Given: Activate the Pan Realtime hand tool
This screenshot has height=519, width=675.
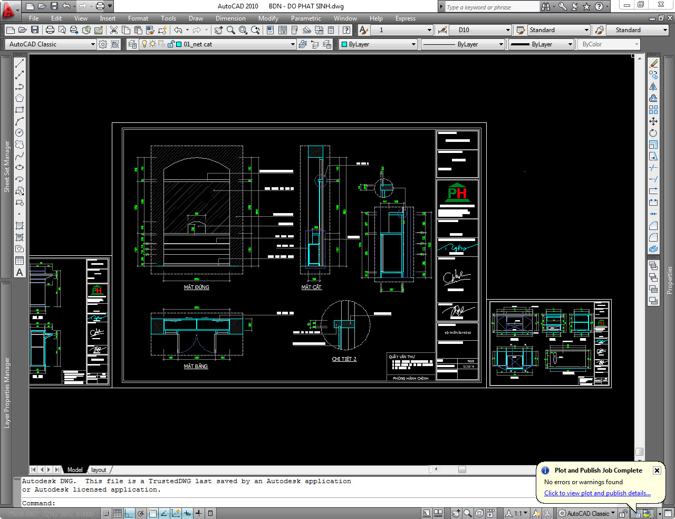Looking at the screenshot, I should [218, 30].
